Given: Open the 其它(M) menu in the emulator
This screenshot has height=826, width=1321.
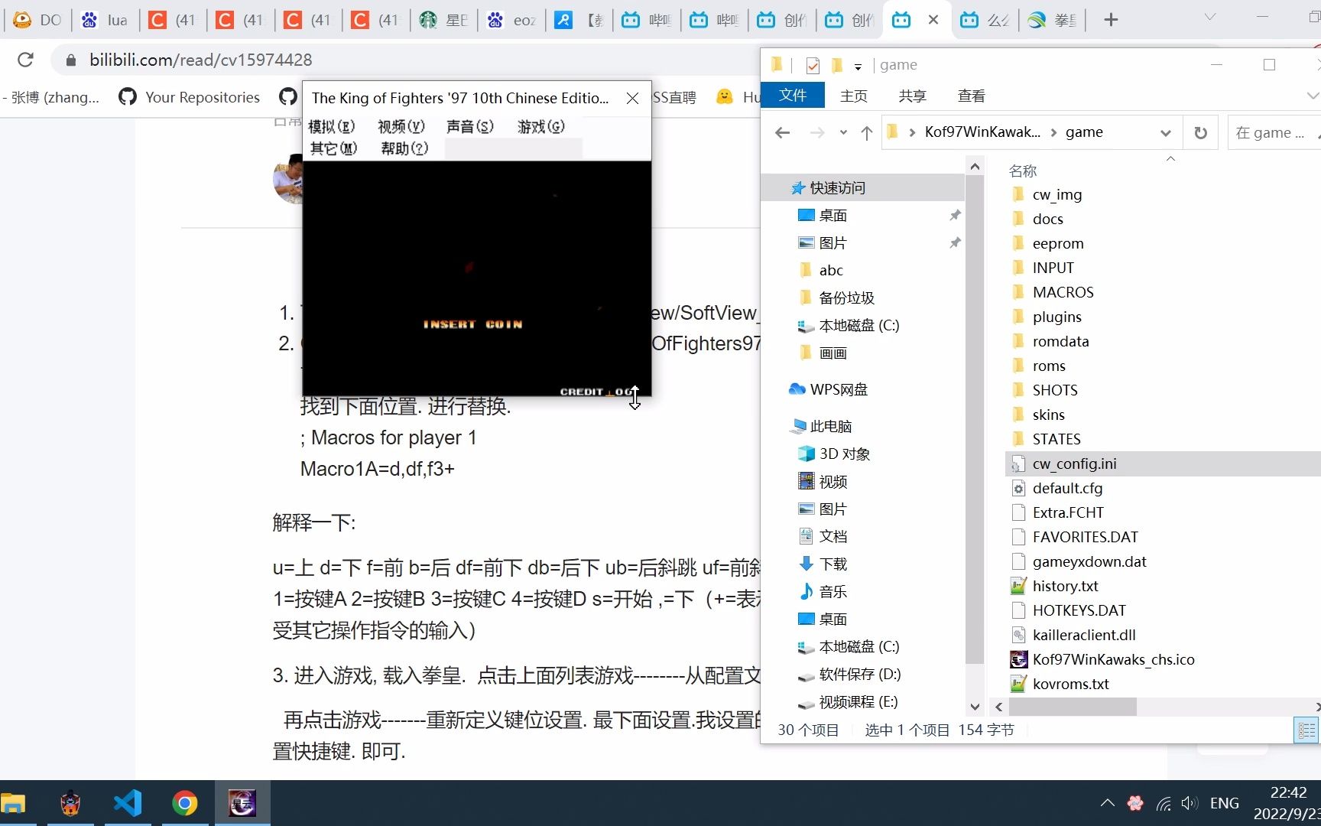Looking at the screenshot, I should pyautogui.click(x=333, y=148).
